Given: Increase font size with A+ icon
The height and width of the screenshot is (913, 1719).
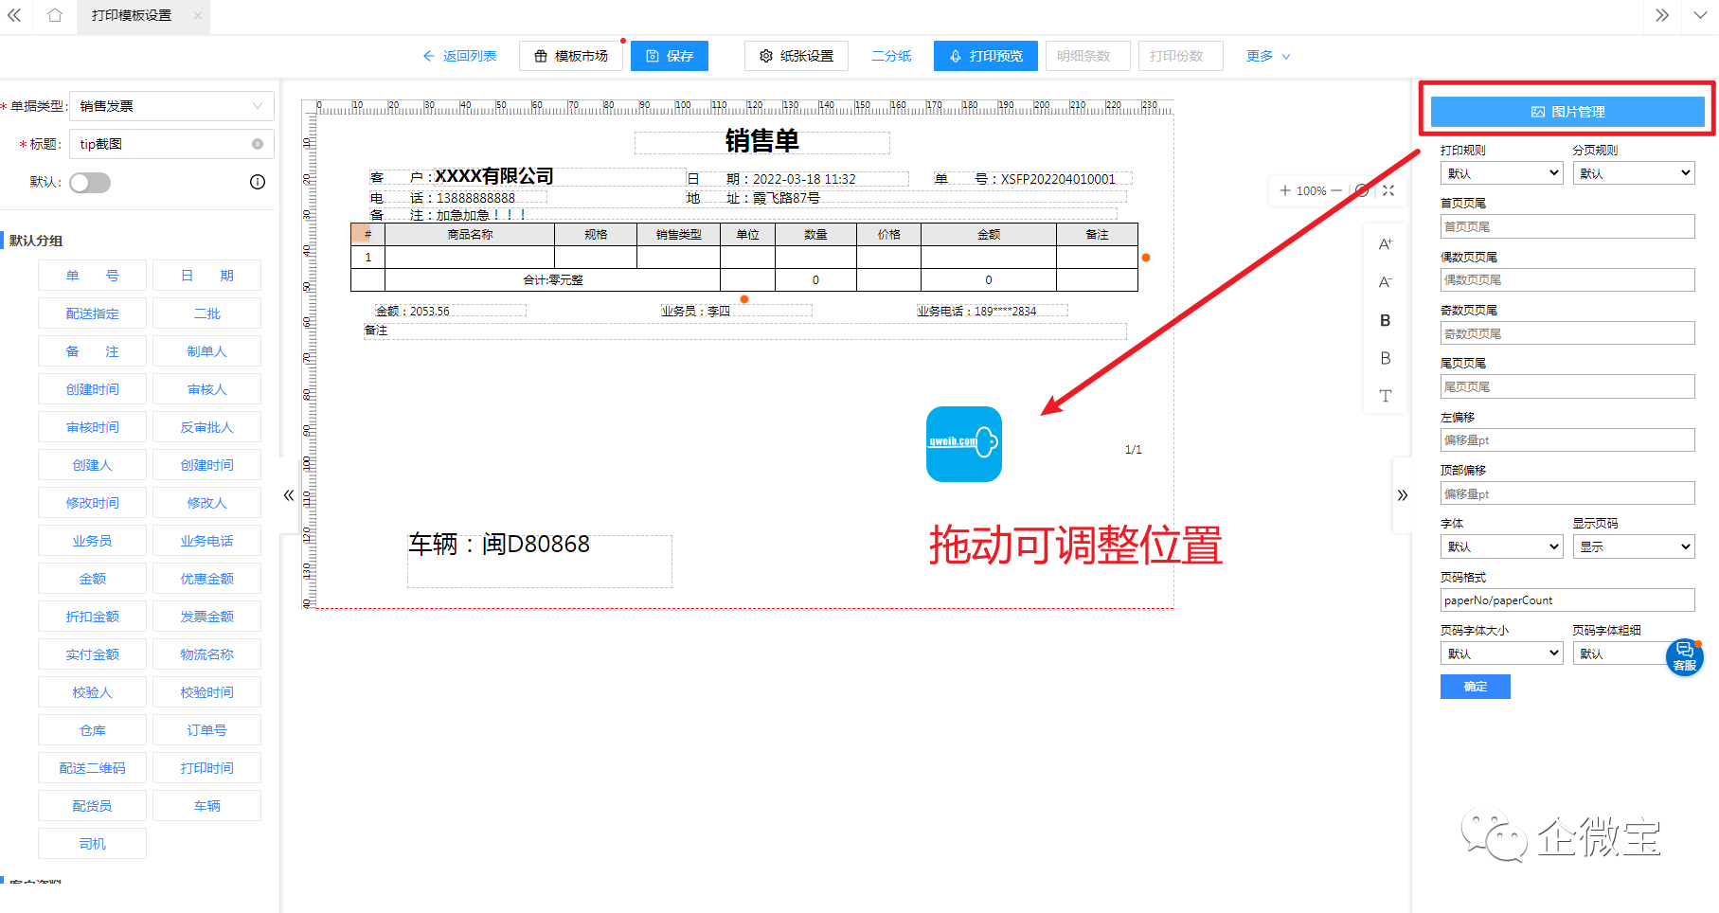Looking at the screenshot, I should click(x=1386, y=243).
